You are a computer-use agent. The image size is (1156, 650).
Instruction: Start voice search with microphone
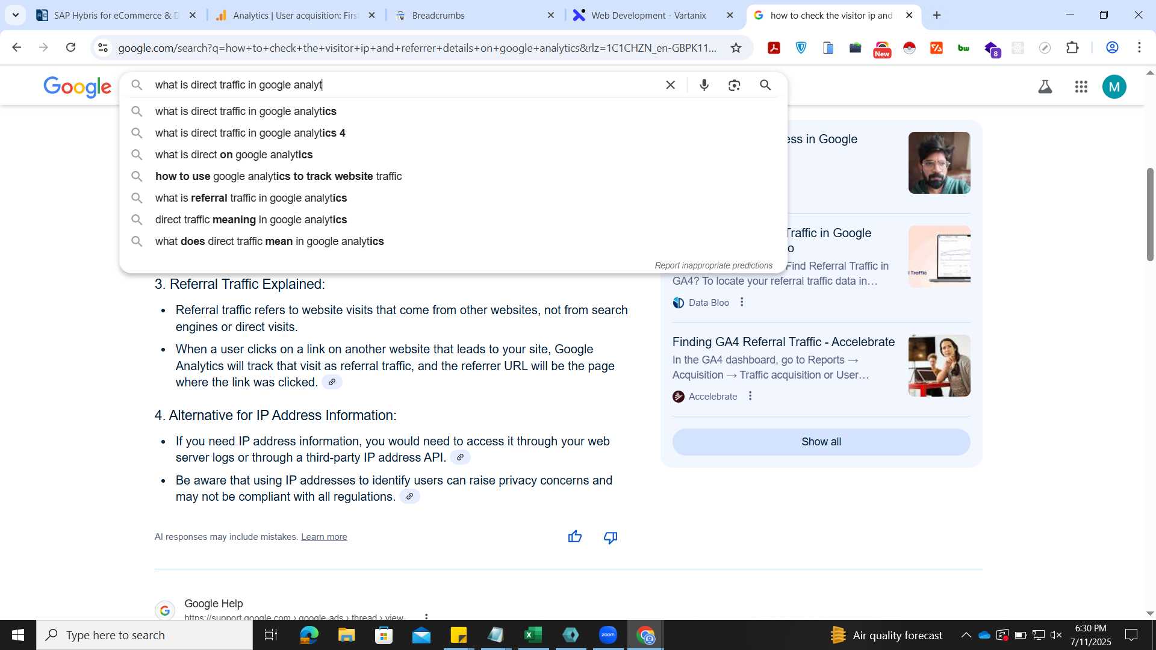pos(704,85)
